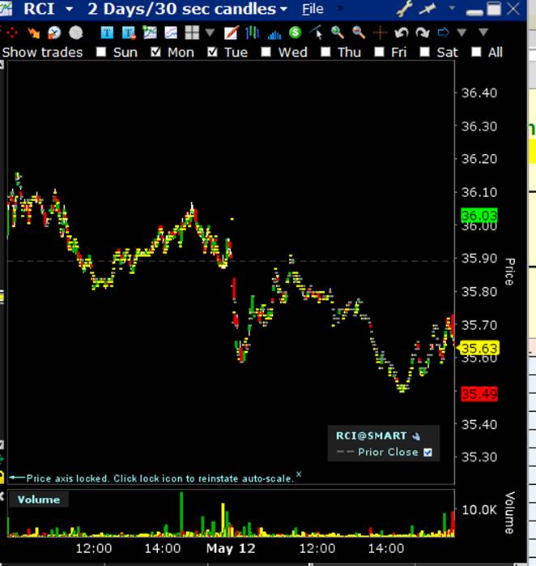536x566 pixels.
Task: Click the RCI title text
Action: 40,9
